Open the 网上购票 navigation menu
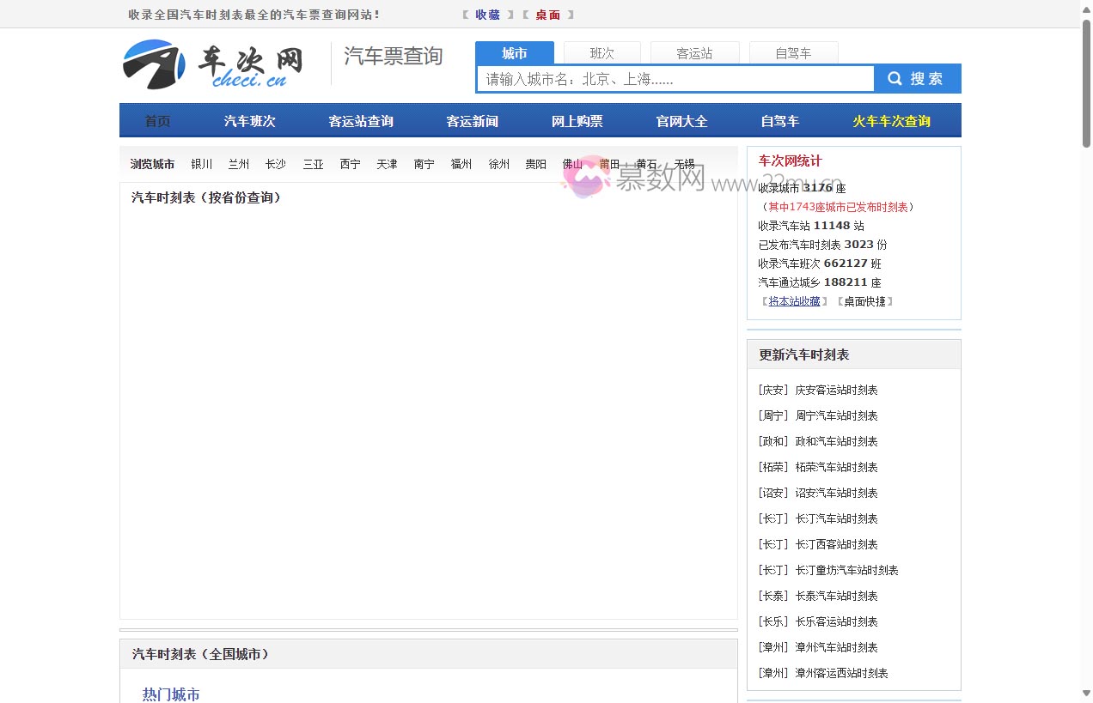 coord(577,121)
